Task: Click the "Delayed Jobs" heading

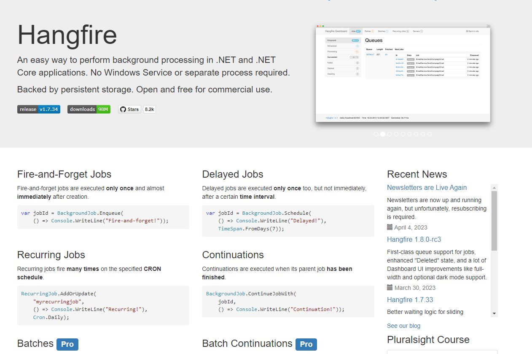Action: pos(233,174)
